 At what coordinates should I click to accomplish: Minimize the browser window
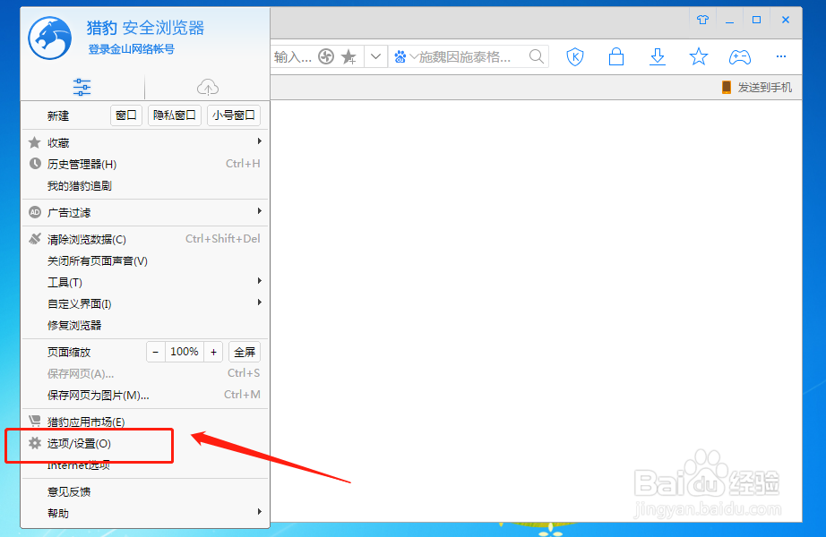click(729, 21)
